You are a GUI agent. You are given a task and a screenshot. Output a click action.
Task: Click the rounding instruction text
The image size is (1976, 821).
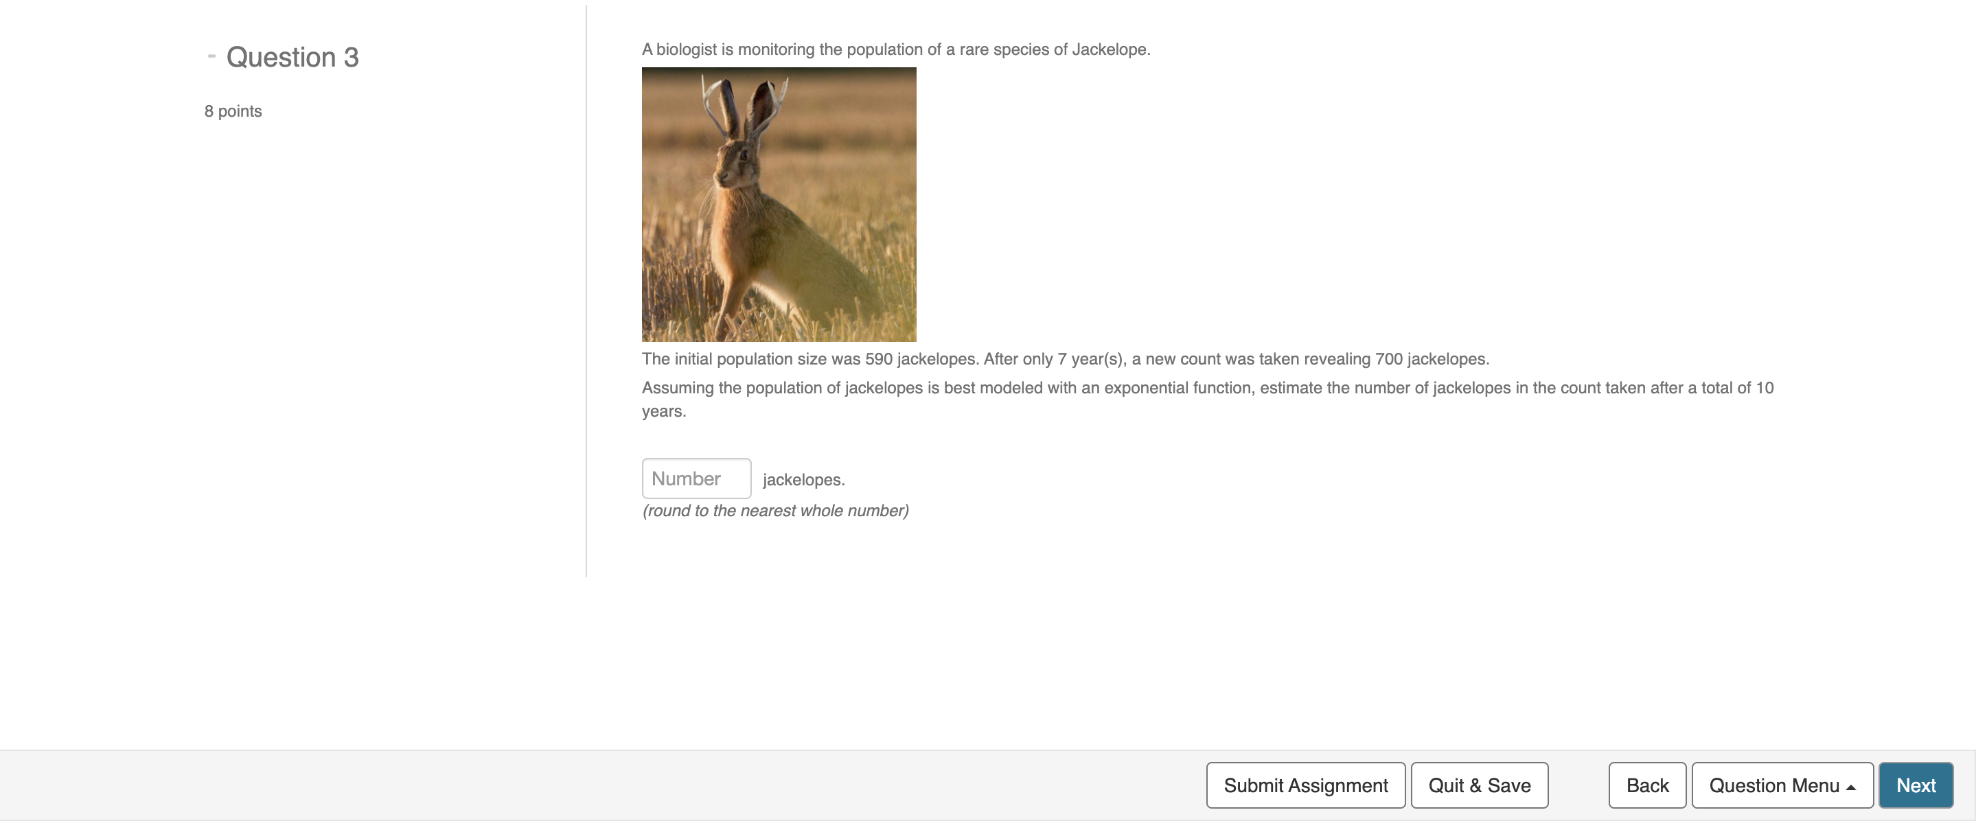(774, 510)
